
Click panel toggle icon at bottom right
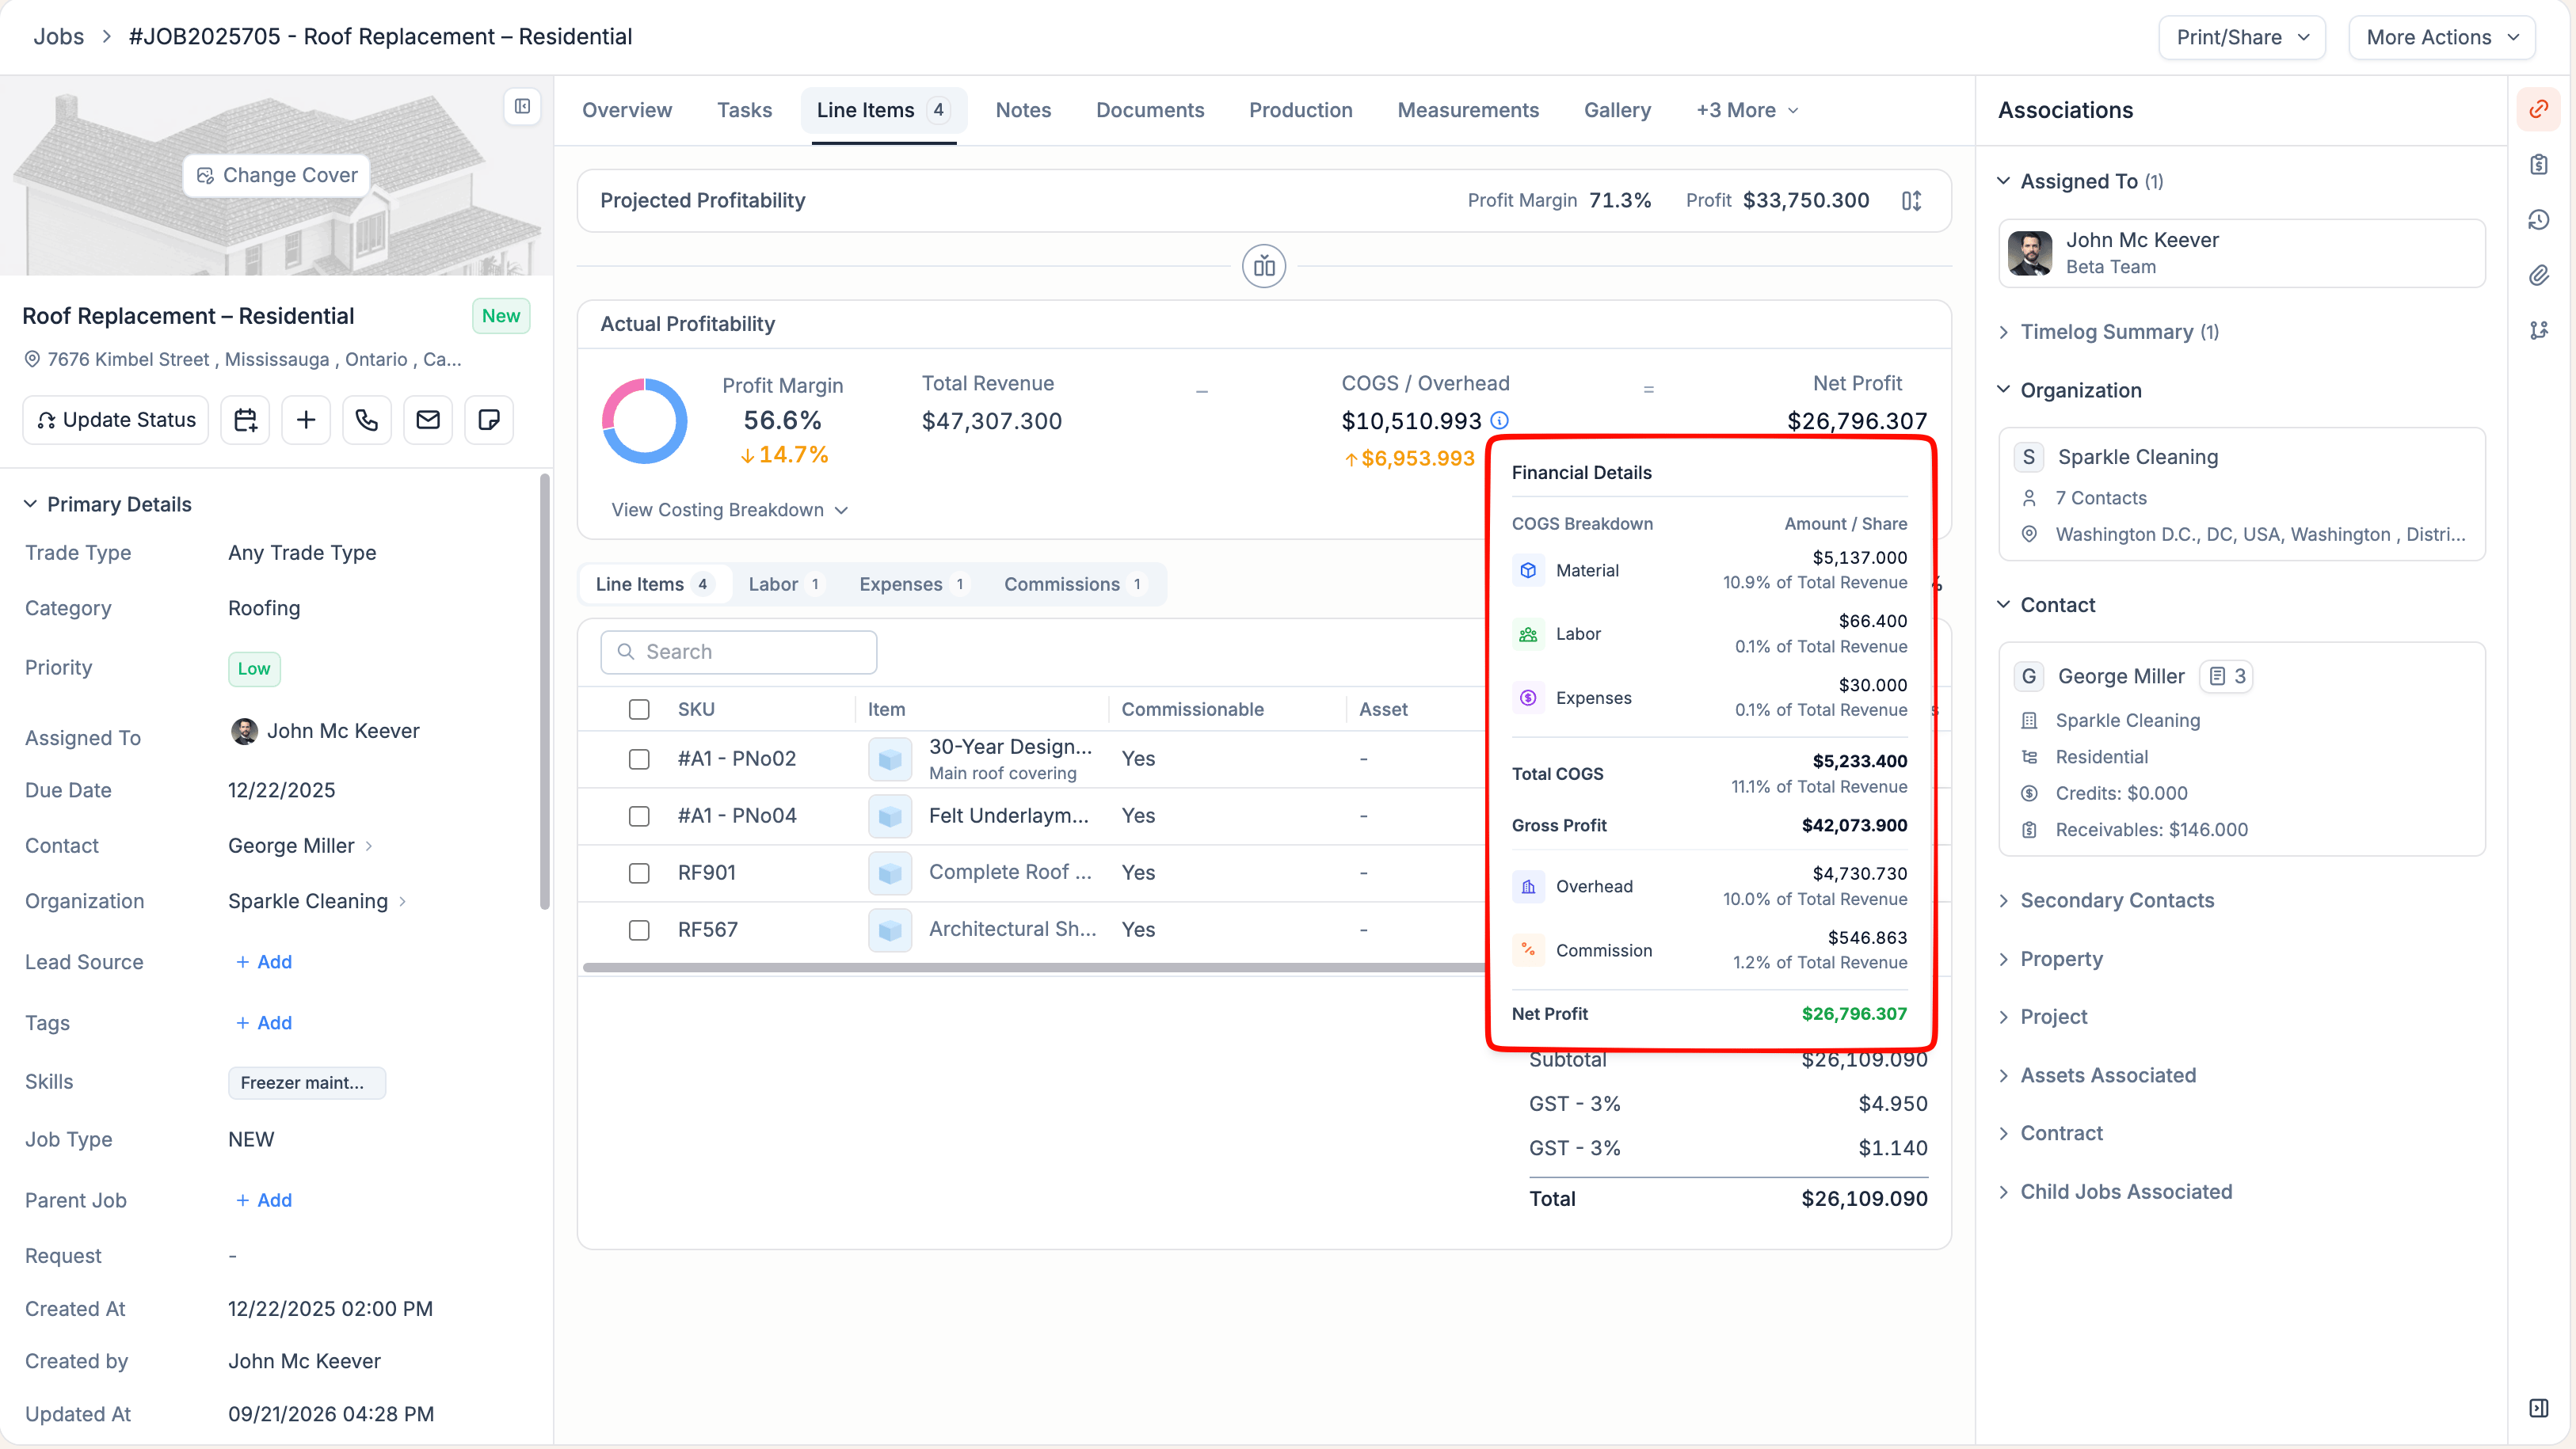point(2538,1408)
